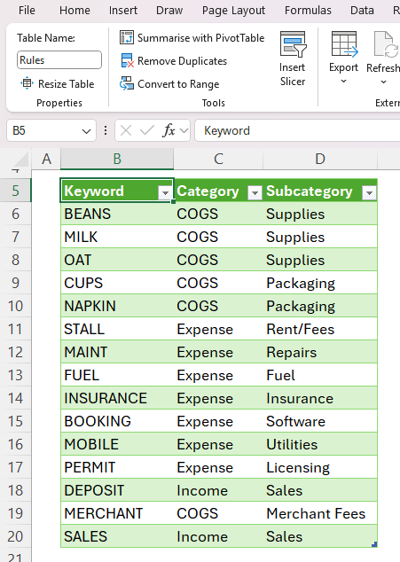Click the Convert to Range label
The width and height of the screenshot is (400, 562).
(x=178, y=84)
